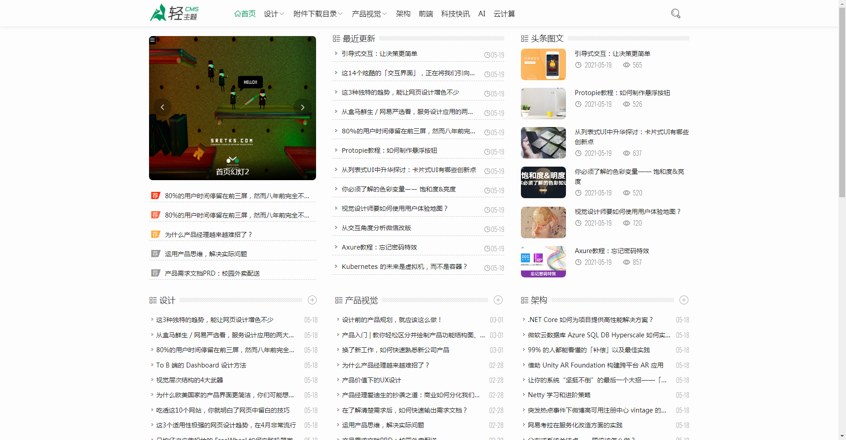
Task: Click the slider image 首页幻灯2
Action: pyautogui.click(x=232, y=108)
